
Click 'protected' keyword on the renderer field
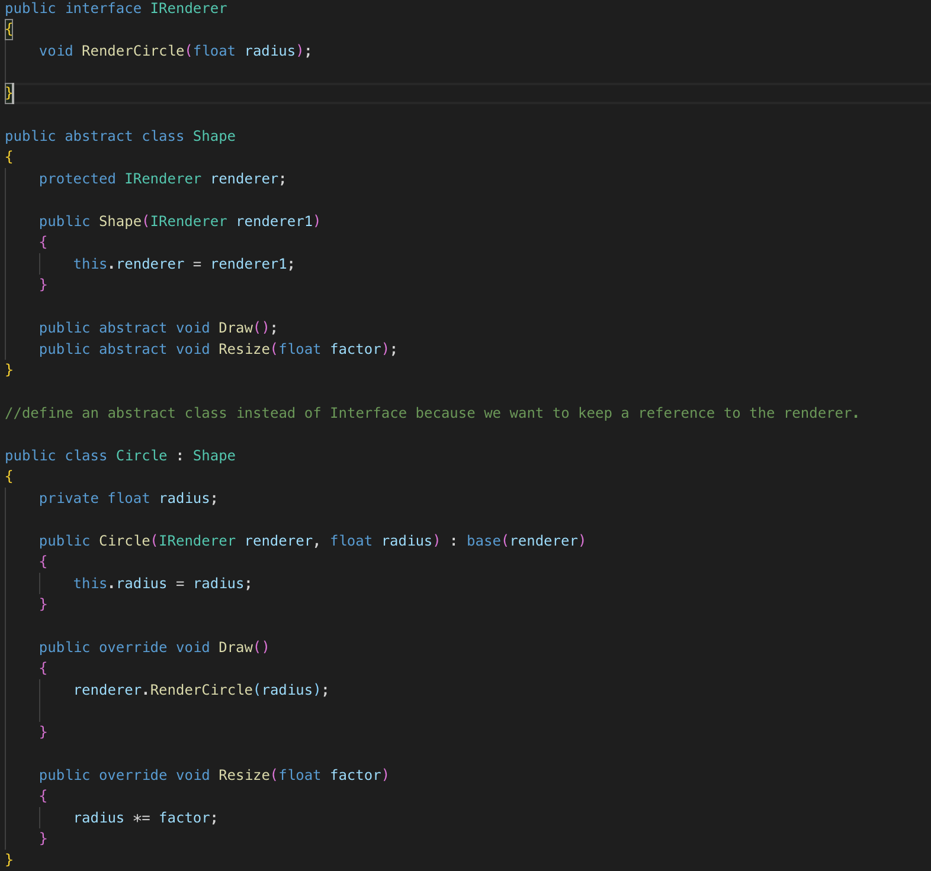(x=77, y=179)
